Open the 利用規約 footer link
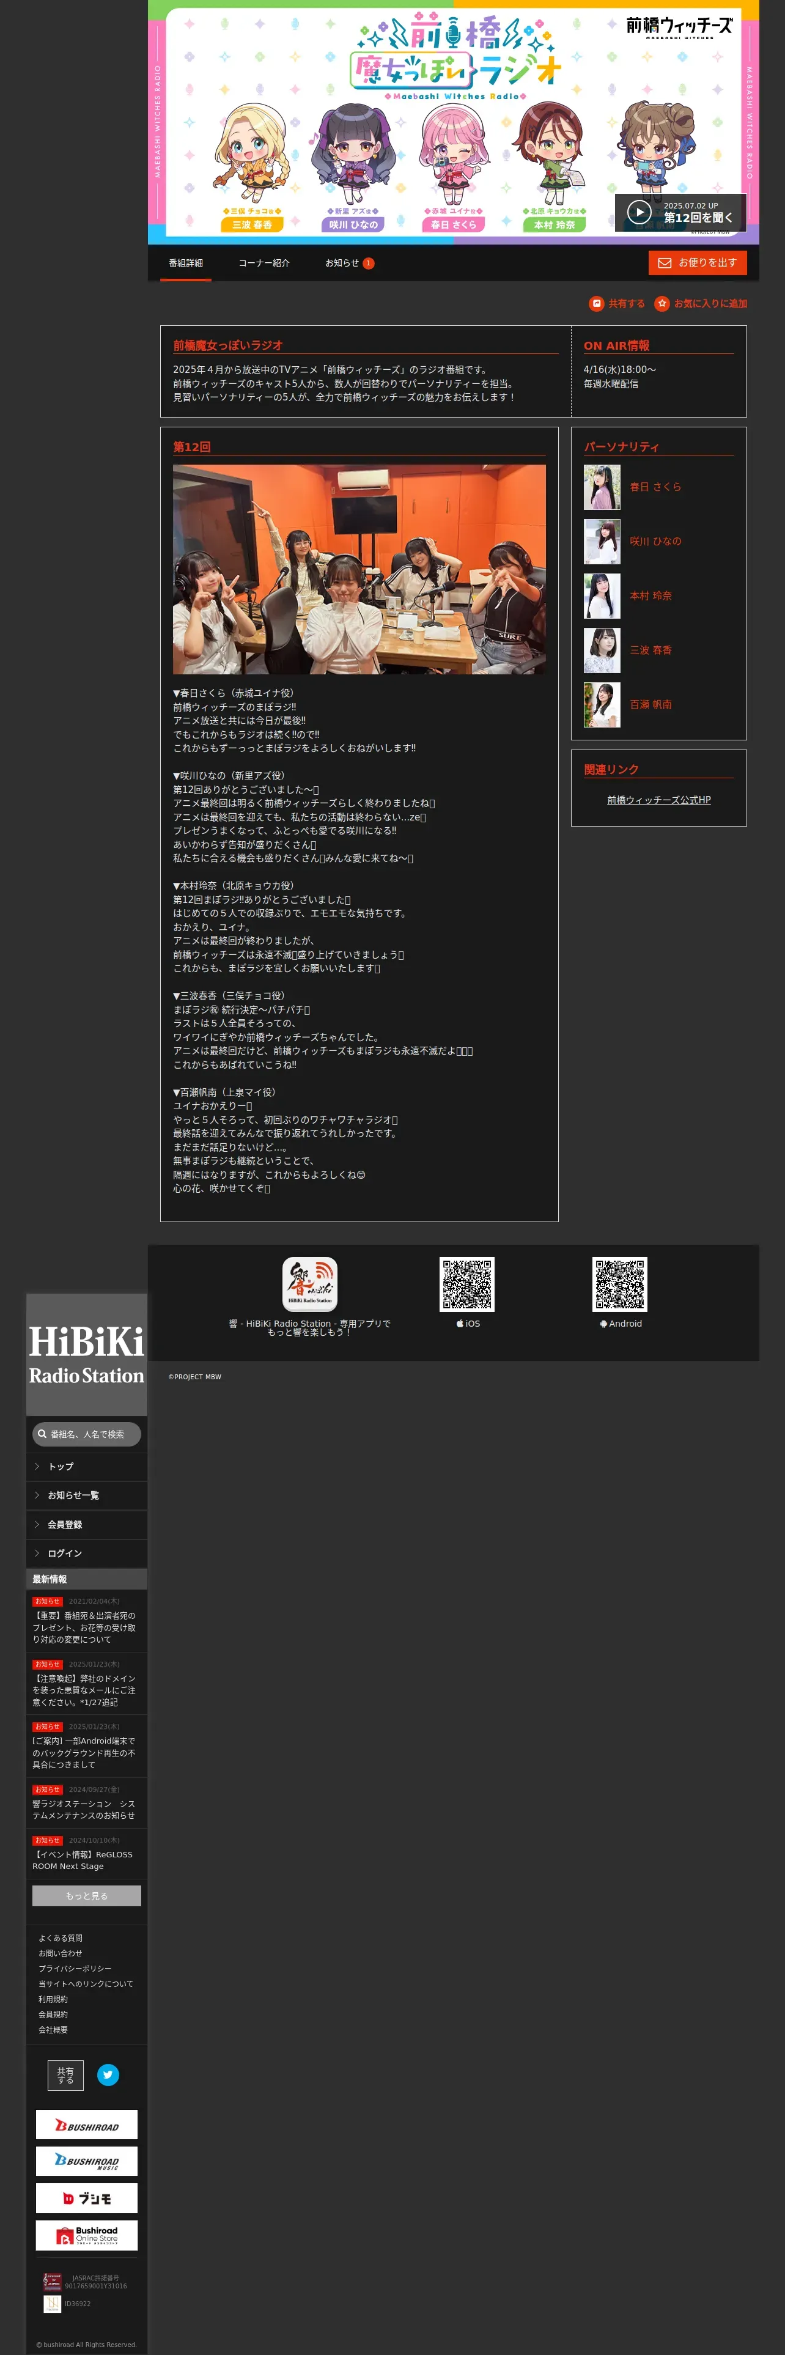This screenshot has width=785, height=2355. (x=53, y=1999)
